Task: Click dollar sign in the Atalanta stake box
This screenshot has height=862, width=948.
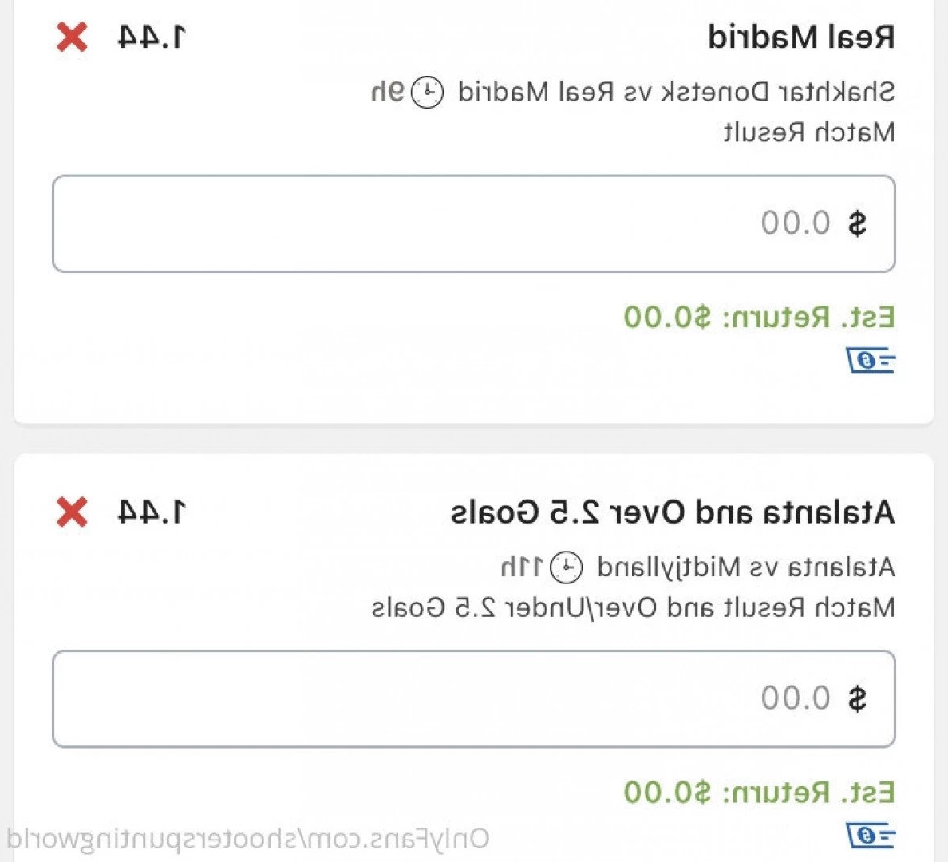Action: 857,698
